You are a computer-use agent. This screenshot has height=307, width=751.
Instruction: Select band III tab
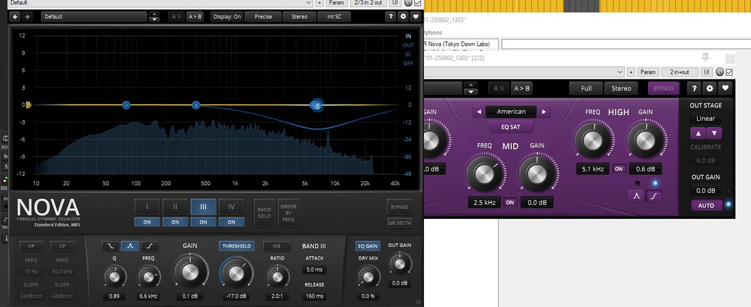coord(204,207)
